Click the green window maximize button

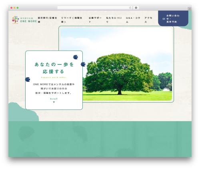[18, 8]
